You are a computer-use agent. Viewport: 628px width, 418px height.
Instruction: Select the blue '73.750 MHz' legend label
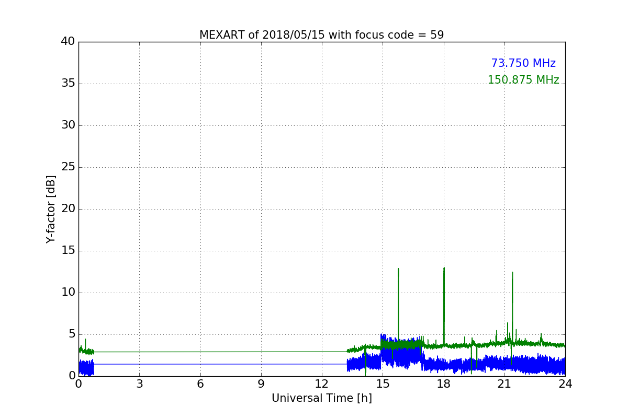point(523,63)
